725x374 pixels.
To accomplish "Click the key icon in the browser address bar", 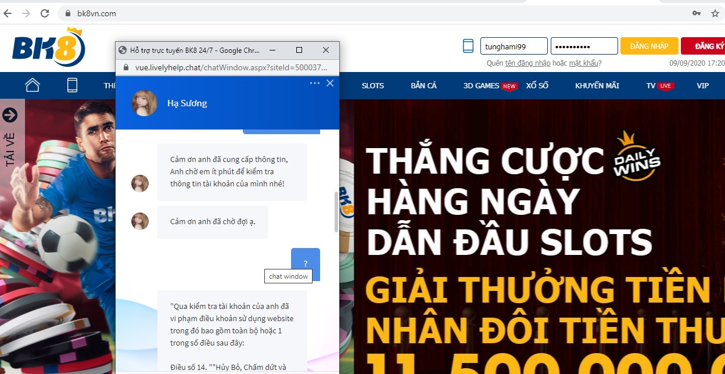I will click(x=697, y=13).
